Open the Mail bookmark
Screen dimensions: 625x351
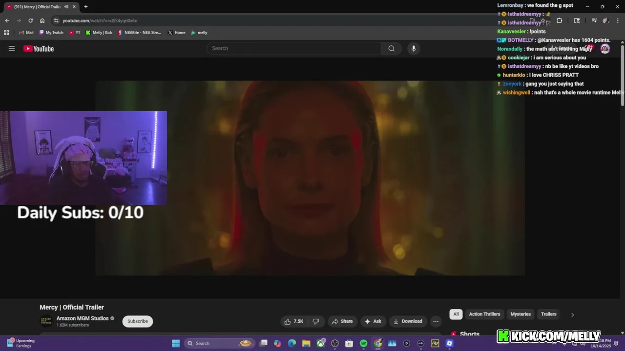tap(26, 33)
